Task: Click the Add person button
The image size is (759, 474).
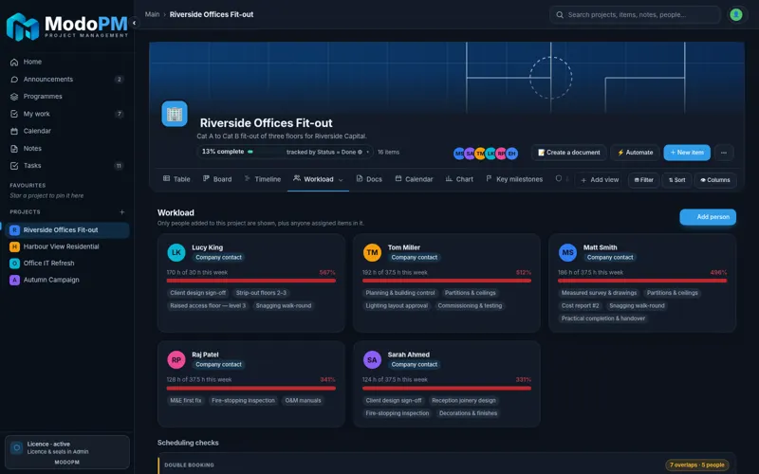Action: (x=708, y=217)
